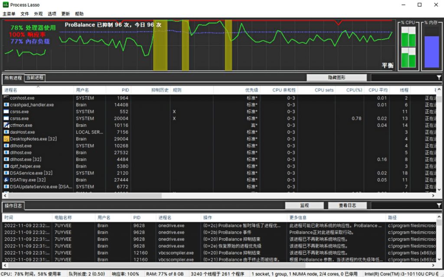Click the % CPU core usage meter
Screen dimensions: 444x277
tap(408, 47)
